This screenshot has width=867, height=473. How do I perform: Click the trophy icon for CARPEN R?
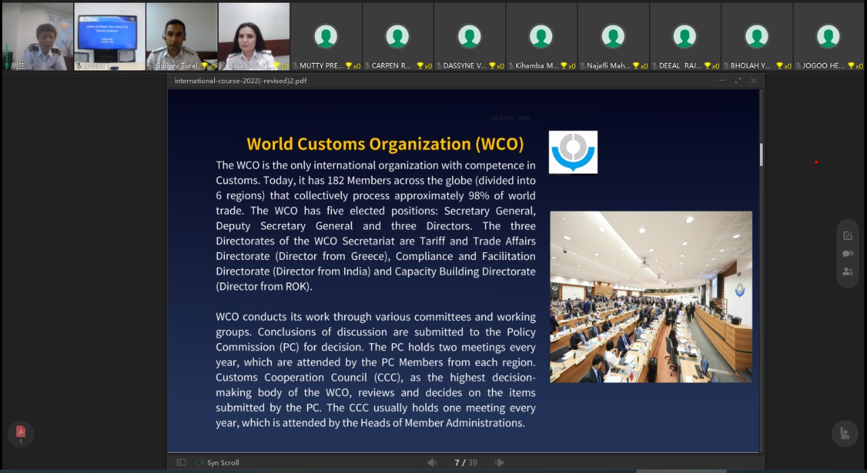tap(420, 66)
